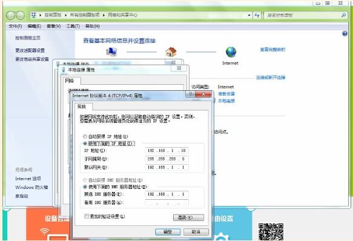353x241 pixels.
Task: Open the 查看(V) menu
Action: 53,27
